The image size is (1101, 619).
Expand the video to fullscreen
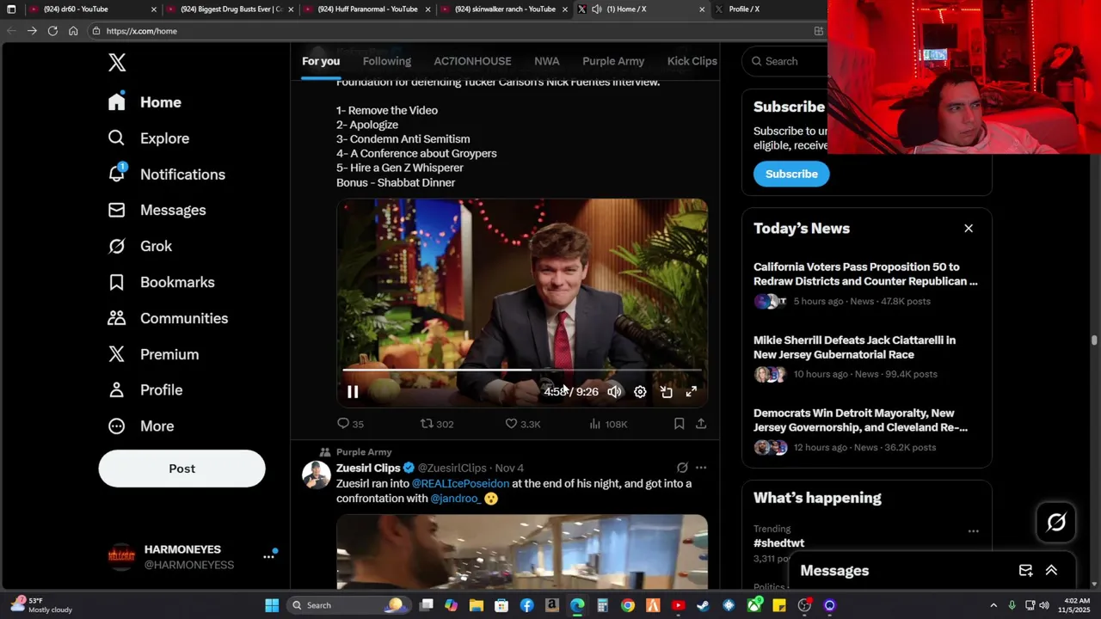[691, 392]
